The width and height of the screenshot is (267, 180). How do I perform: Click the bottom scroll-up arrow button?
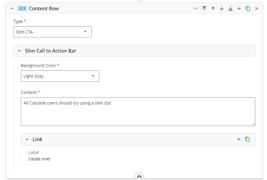click(x=139, y=176)
